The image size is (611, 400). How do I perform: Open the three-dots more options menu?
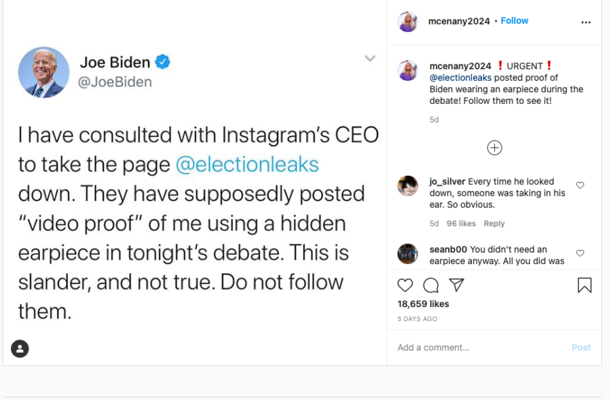[586, 22]
